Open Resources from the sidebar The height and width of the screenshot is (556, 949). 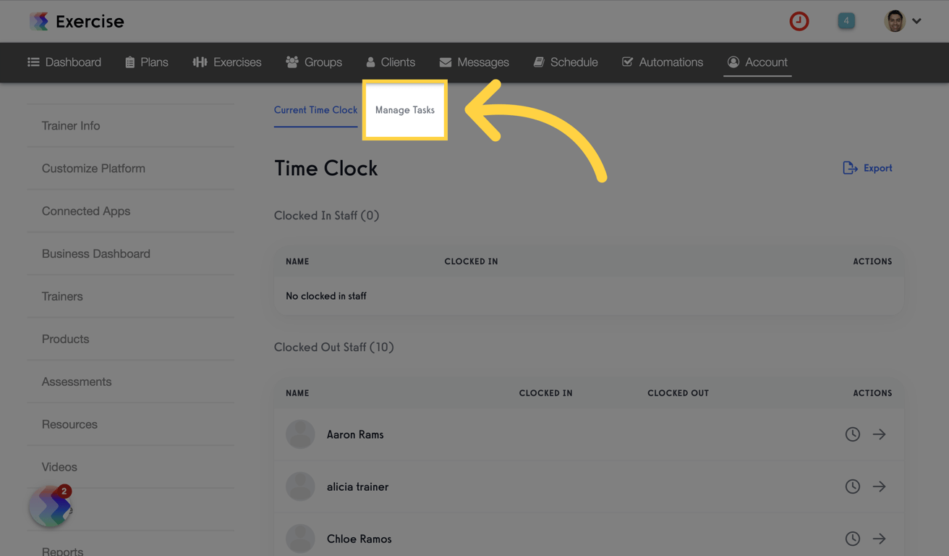(x=69, y=425)
